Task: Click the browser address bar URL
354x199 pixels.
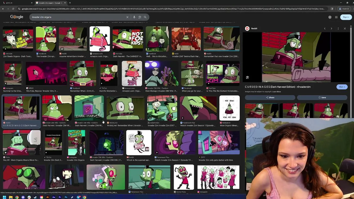Action: pos(173,9)
